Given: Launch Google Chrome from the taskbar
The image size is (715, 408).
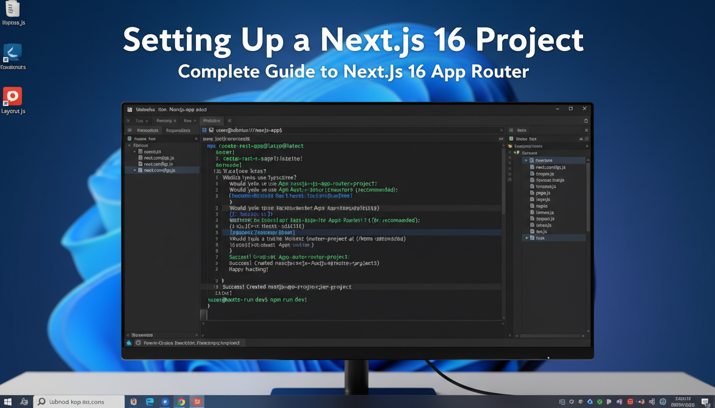Looking at the screenshot, I should click(181, 402).
